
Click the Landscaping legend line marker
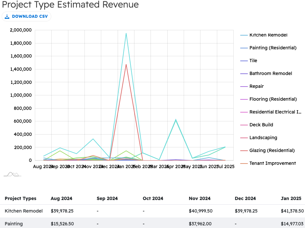(244, 138)
